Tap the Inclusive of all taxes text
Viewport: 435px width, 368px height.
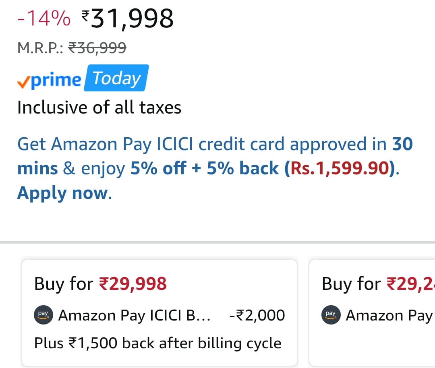click(x=99, y=108)
